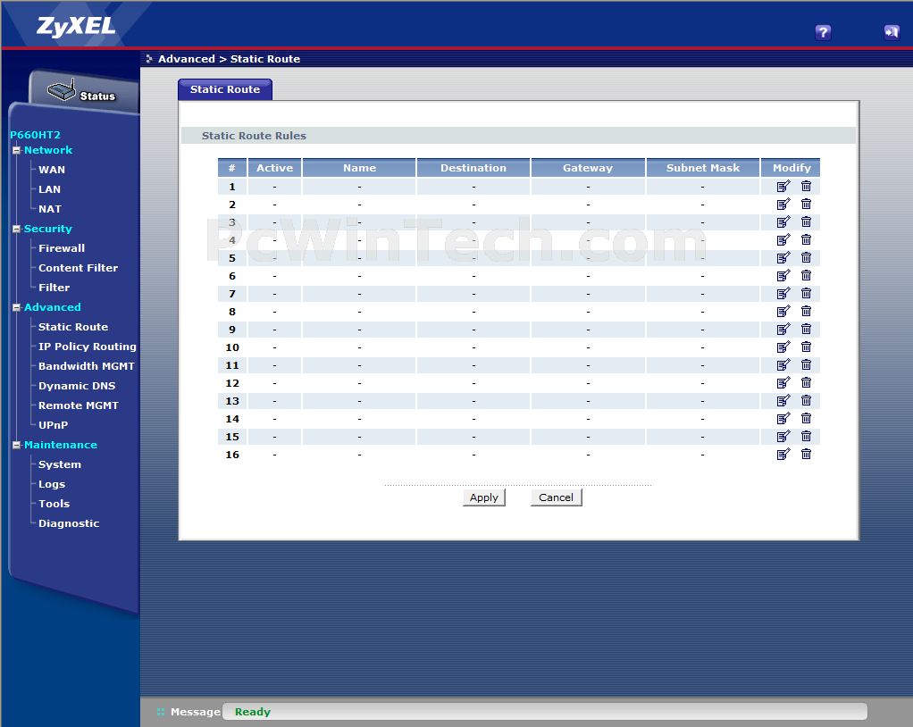Open WAN settings in sidebar
Screen dimensions: 913x727
click(x=52, y=170)
